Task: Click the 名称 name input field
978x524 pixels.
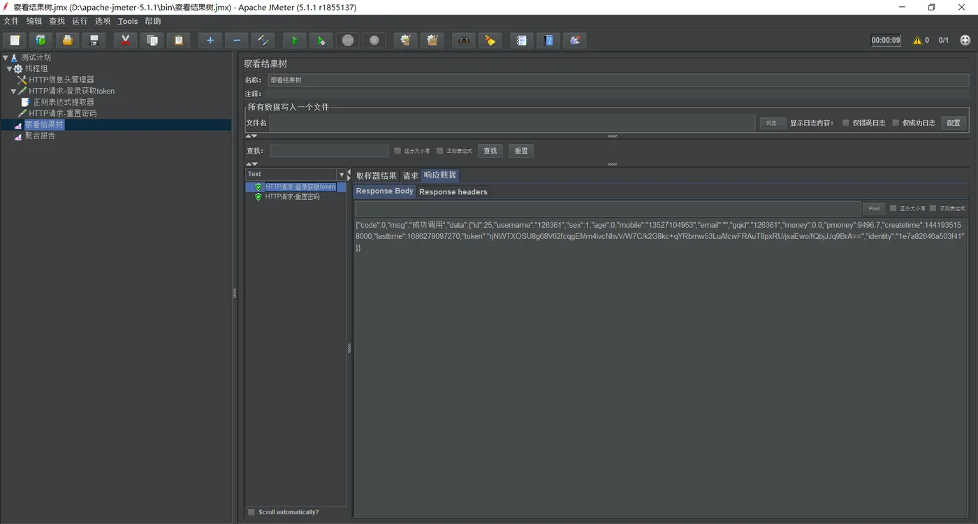Action: click(x=619, y=80)
